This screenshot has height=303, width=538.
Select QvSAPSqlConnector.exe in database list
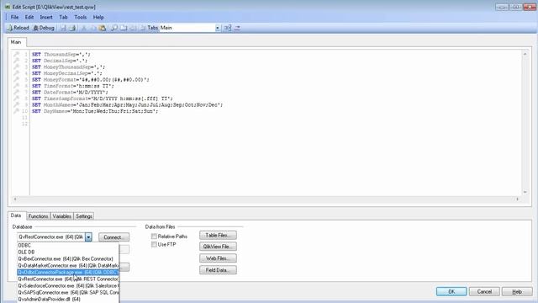click(x=68, y=292)
